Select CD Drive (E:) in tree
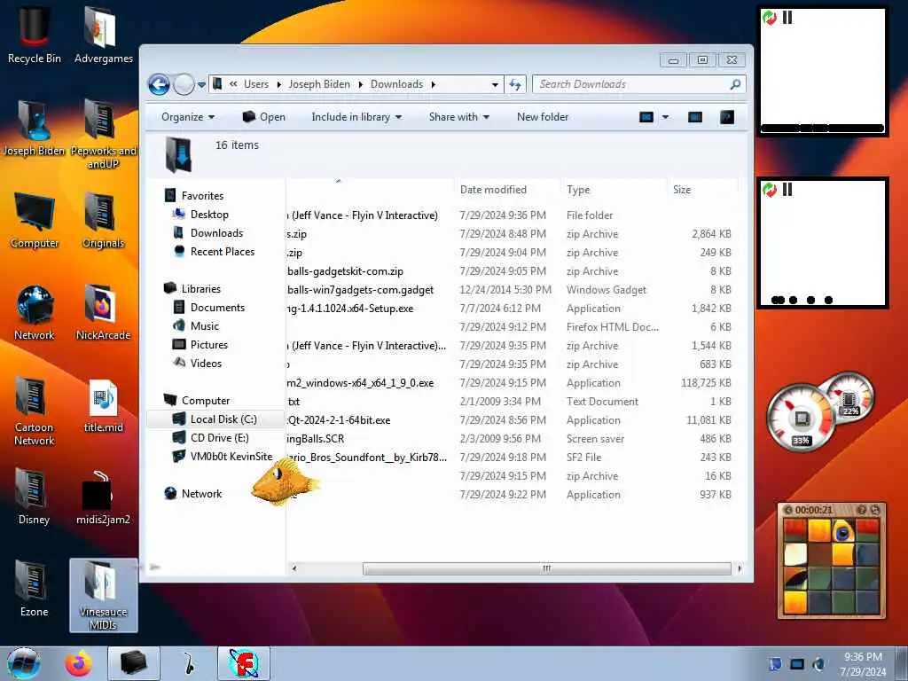 click(211, 438)
